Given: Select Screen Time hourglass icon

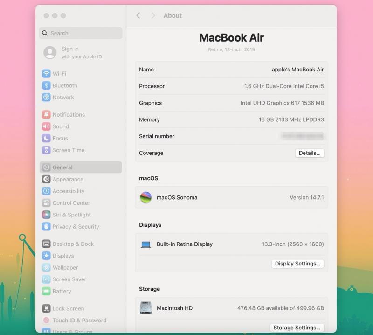Looking at the screenshot, I should tap(46, 150).
